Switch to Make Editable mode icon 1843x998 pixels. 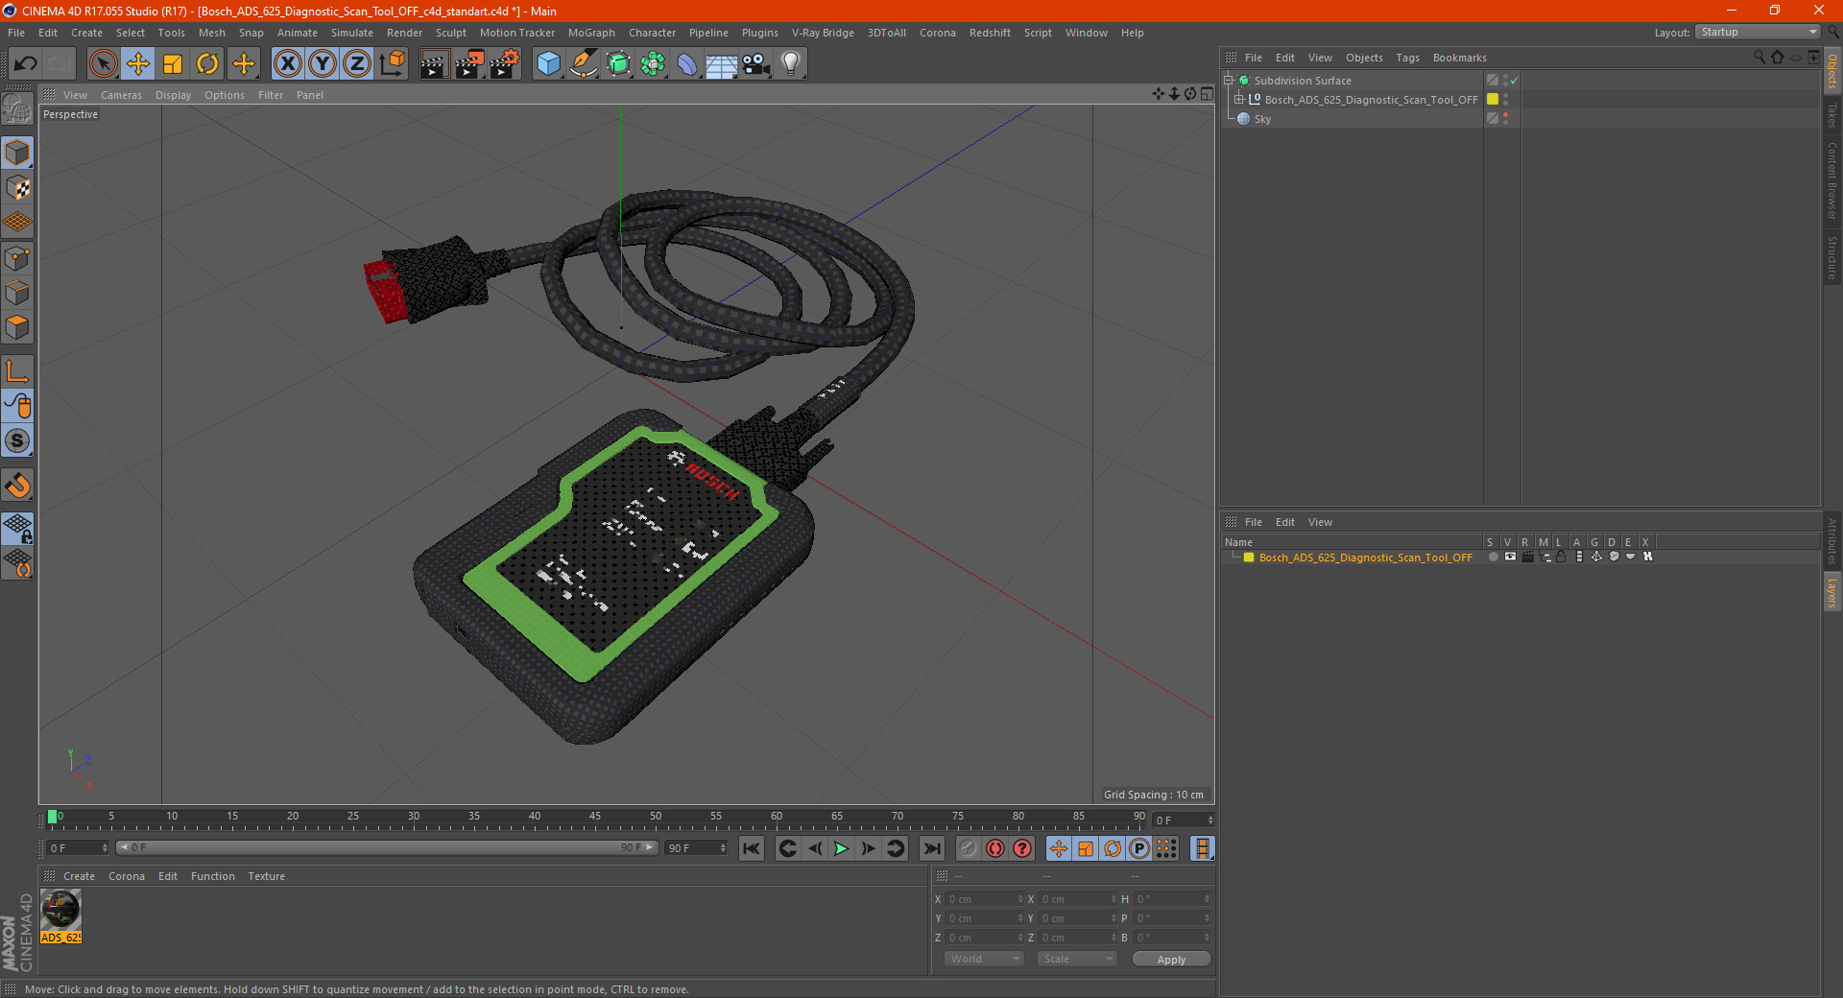pos(17,109)
